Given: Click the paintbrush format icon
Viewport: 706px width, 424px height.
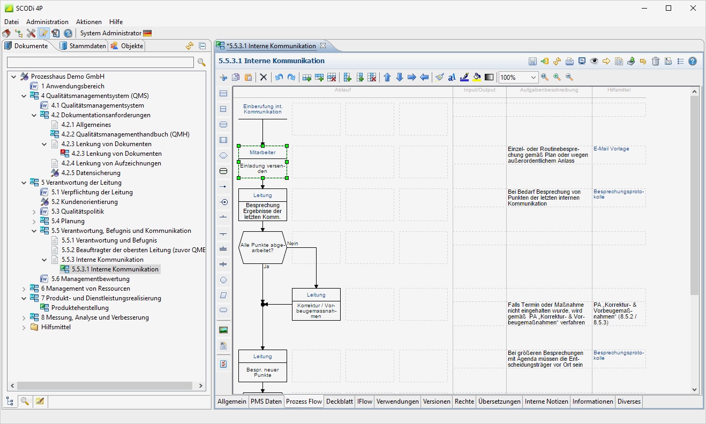Looking at the screenshot, I should point(439,77).
